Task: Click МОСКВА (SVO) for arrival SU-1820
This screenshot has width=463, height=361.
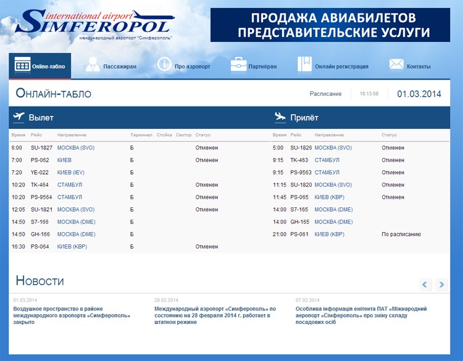Action: click(333, 185)
